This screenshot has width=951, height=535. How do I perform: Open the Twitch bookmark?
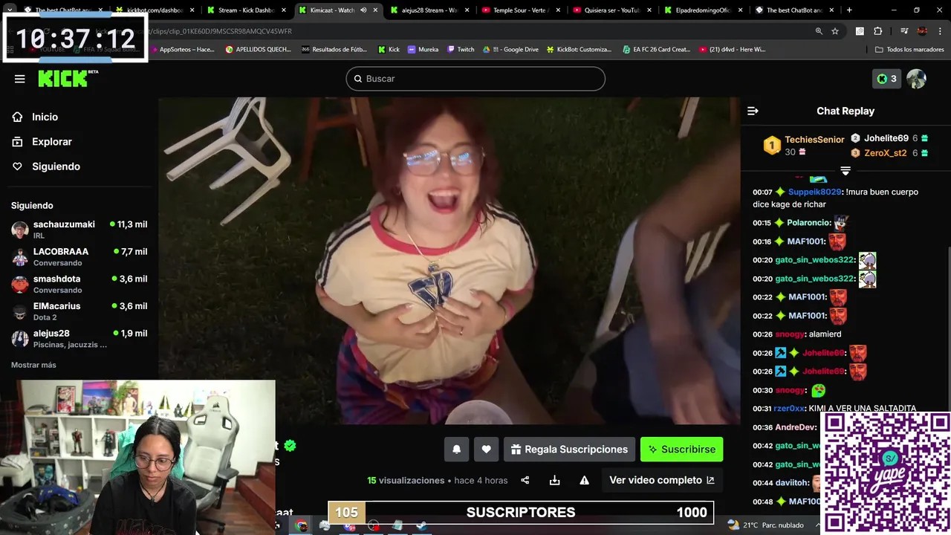(x=461, y=49)
